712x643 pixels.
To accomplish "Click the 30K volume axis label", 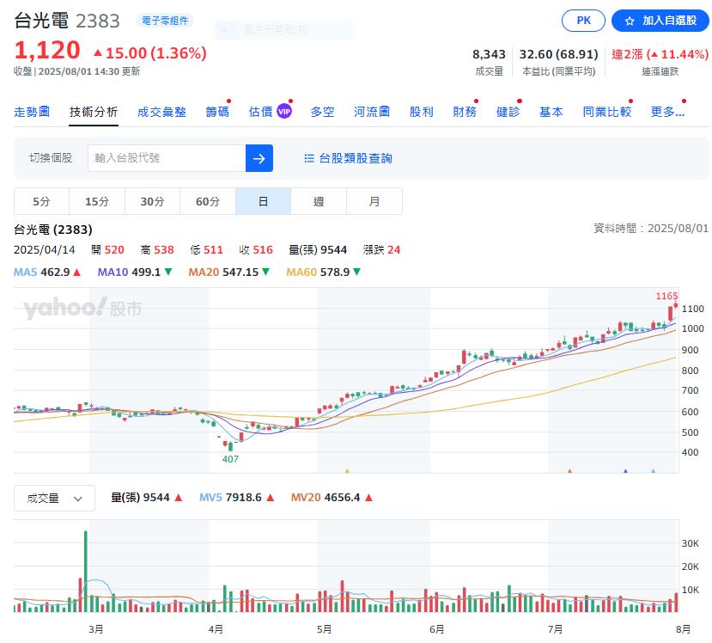I will 691,543.
